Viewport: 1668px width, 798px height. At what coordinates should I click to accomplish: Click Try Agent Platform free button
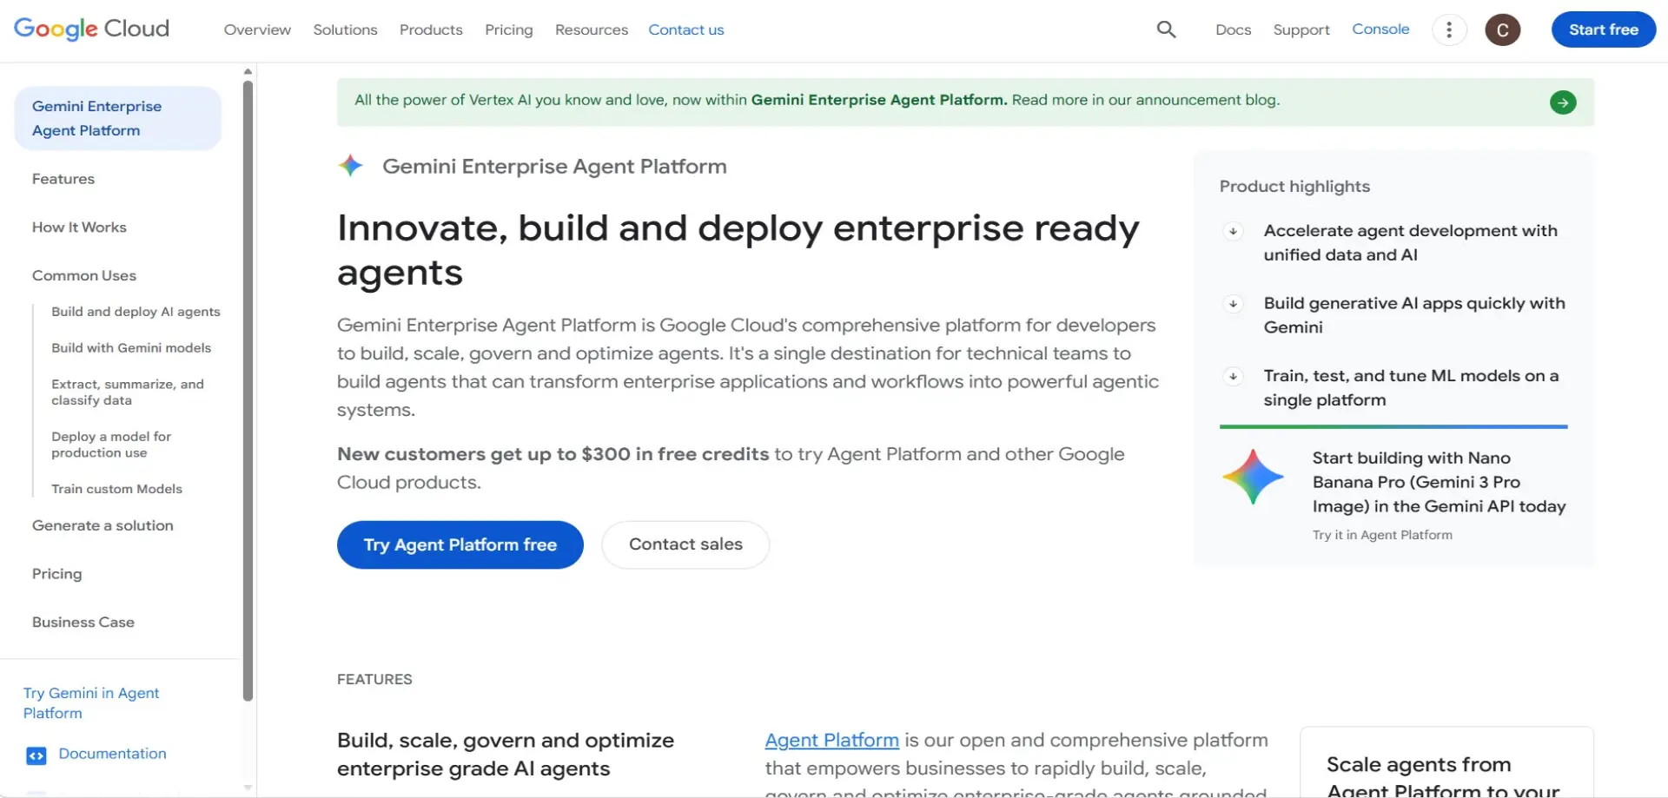(460, 544)
